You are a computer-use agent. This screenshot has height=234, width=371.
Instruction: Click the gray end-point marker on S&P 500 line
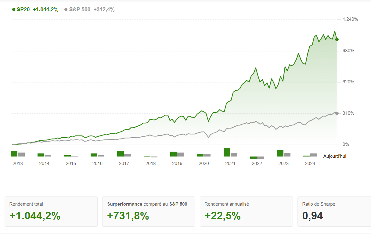[337, 113]
